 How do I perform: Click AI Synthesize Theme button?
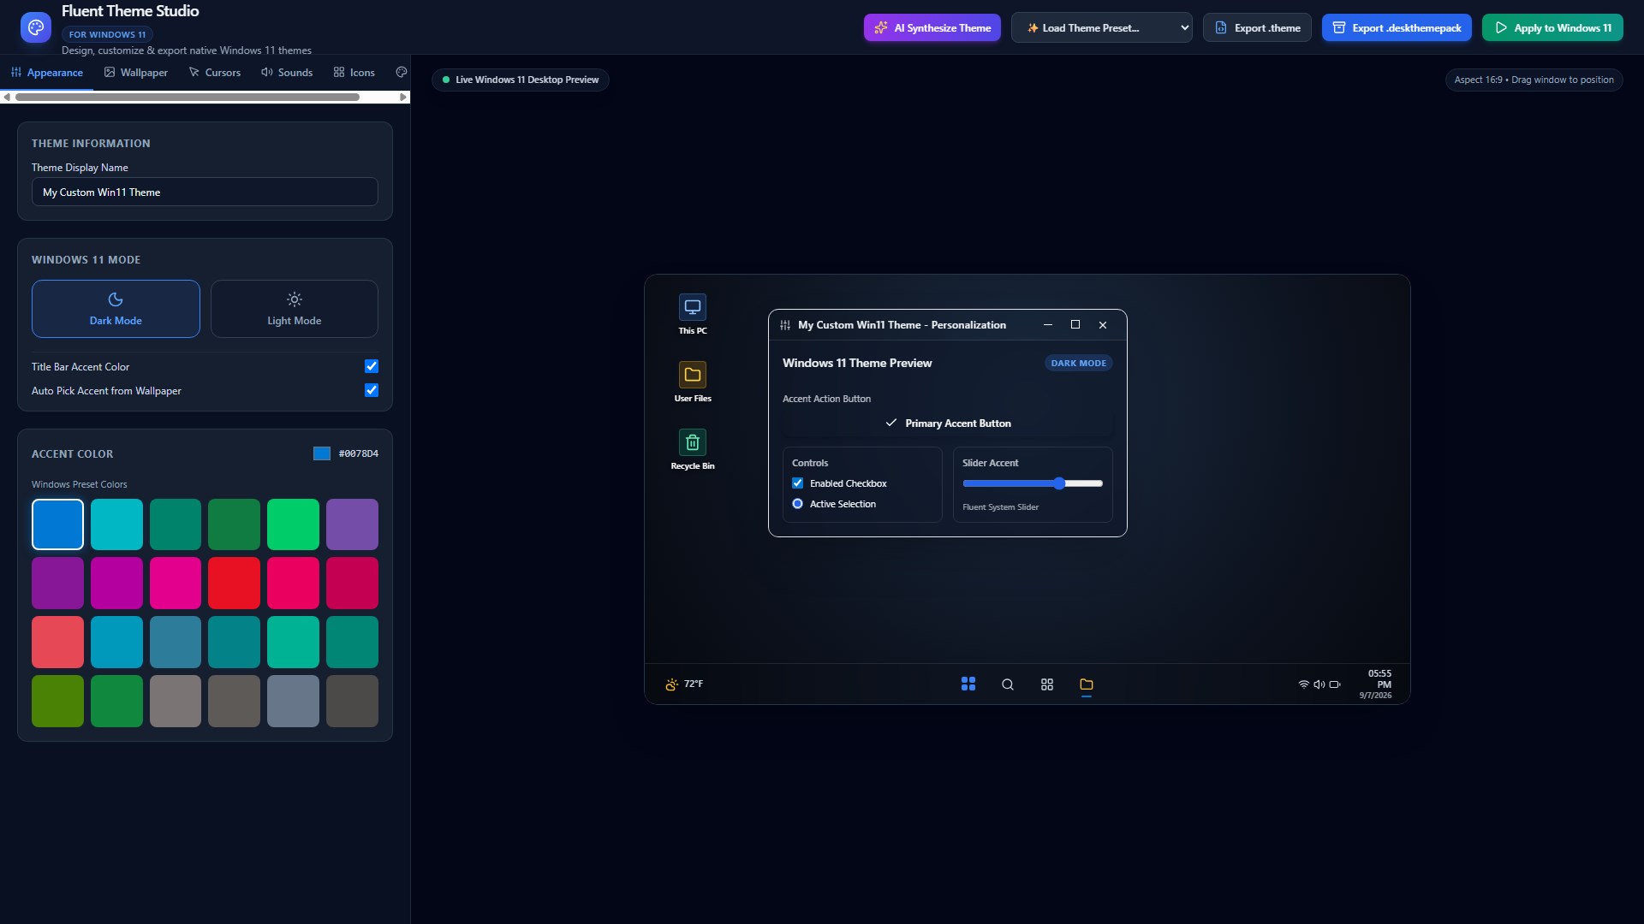932,27
